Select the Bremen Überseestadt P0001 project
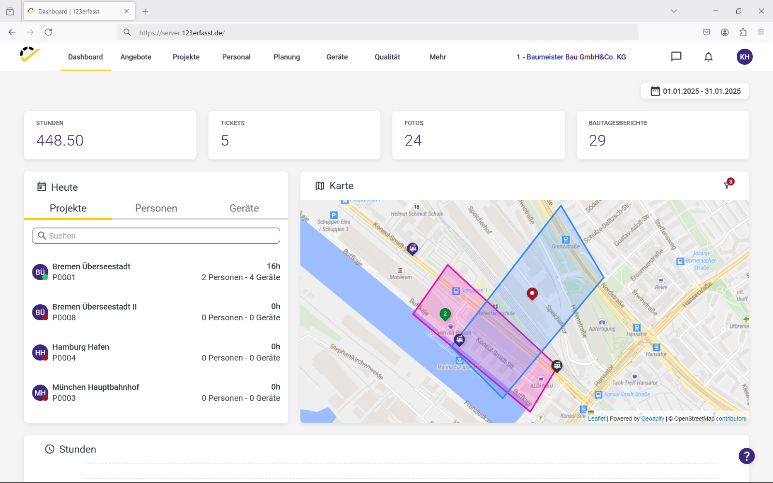Screen dimensions: 773x483 click(156, 272)
